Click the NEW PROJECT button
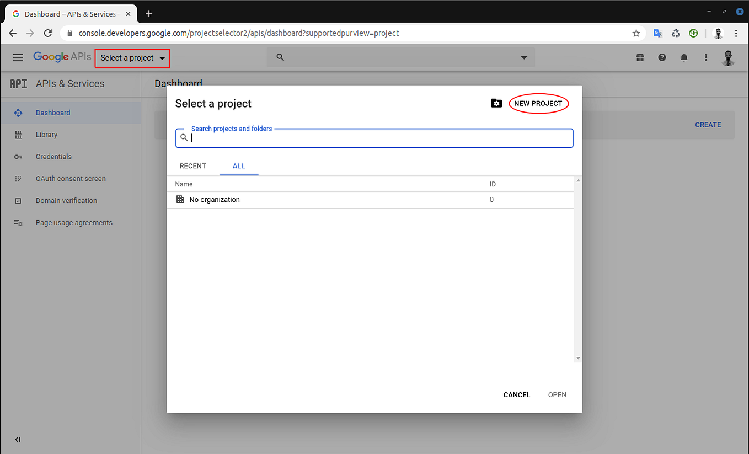The height and width of the screenshot is (454, 749). 538,103
